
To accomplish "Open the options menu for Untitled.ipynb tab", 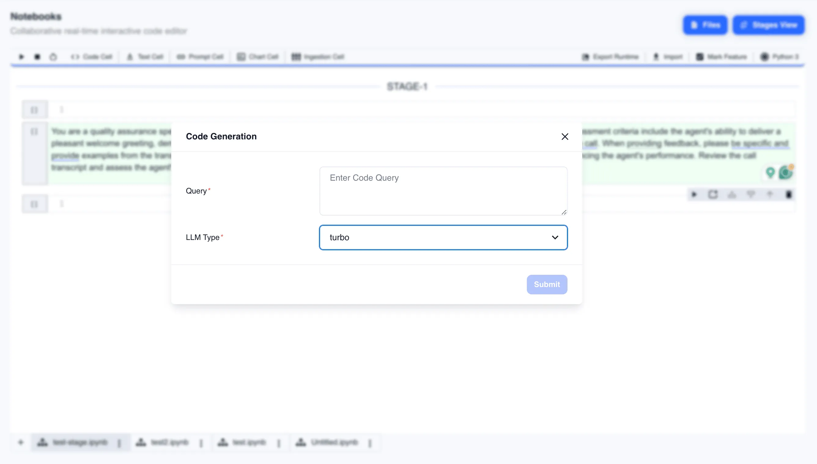I will click(370, 443).
